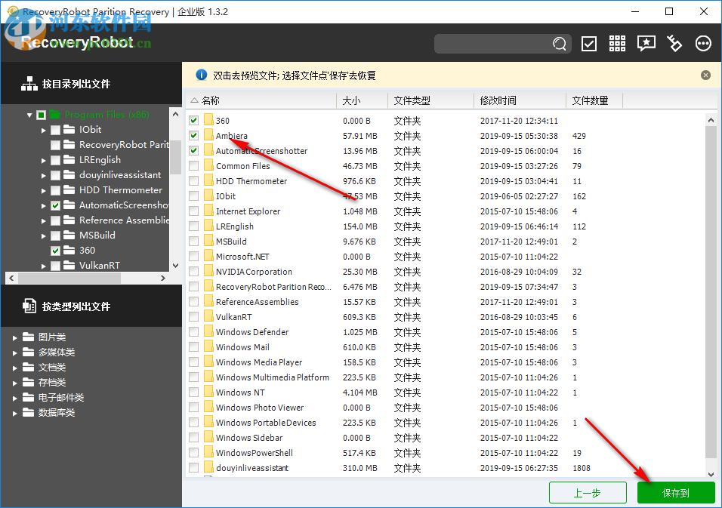
Task: Click the grid view icon in toolbar
Action: tap(617, 44)
